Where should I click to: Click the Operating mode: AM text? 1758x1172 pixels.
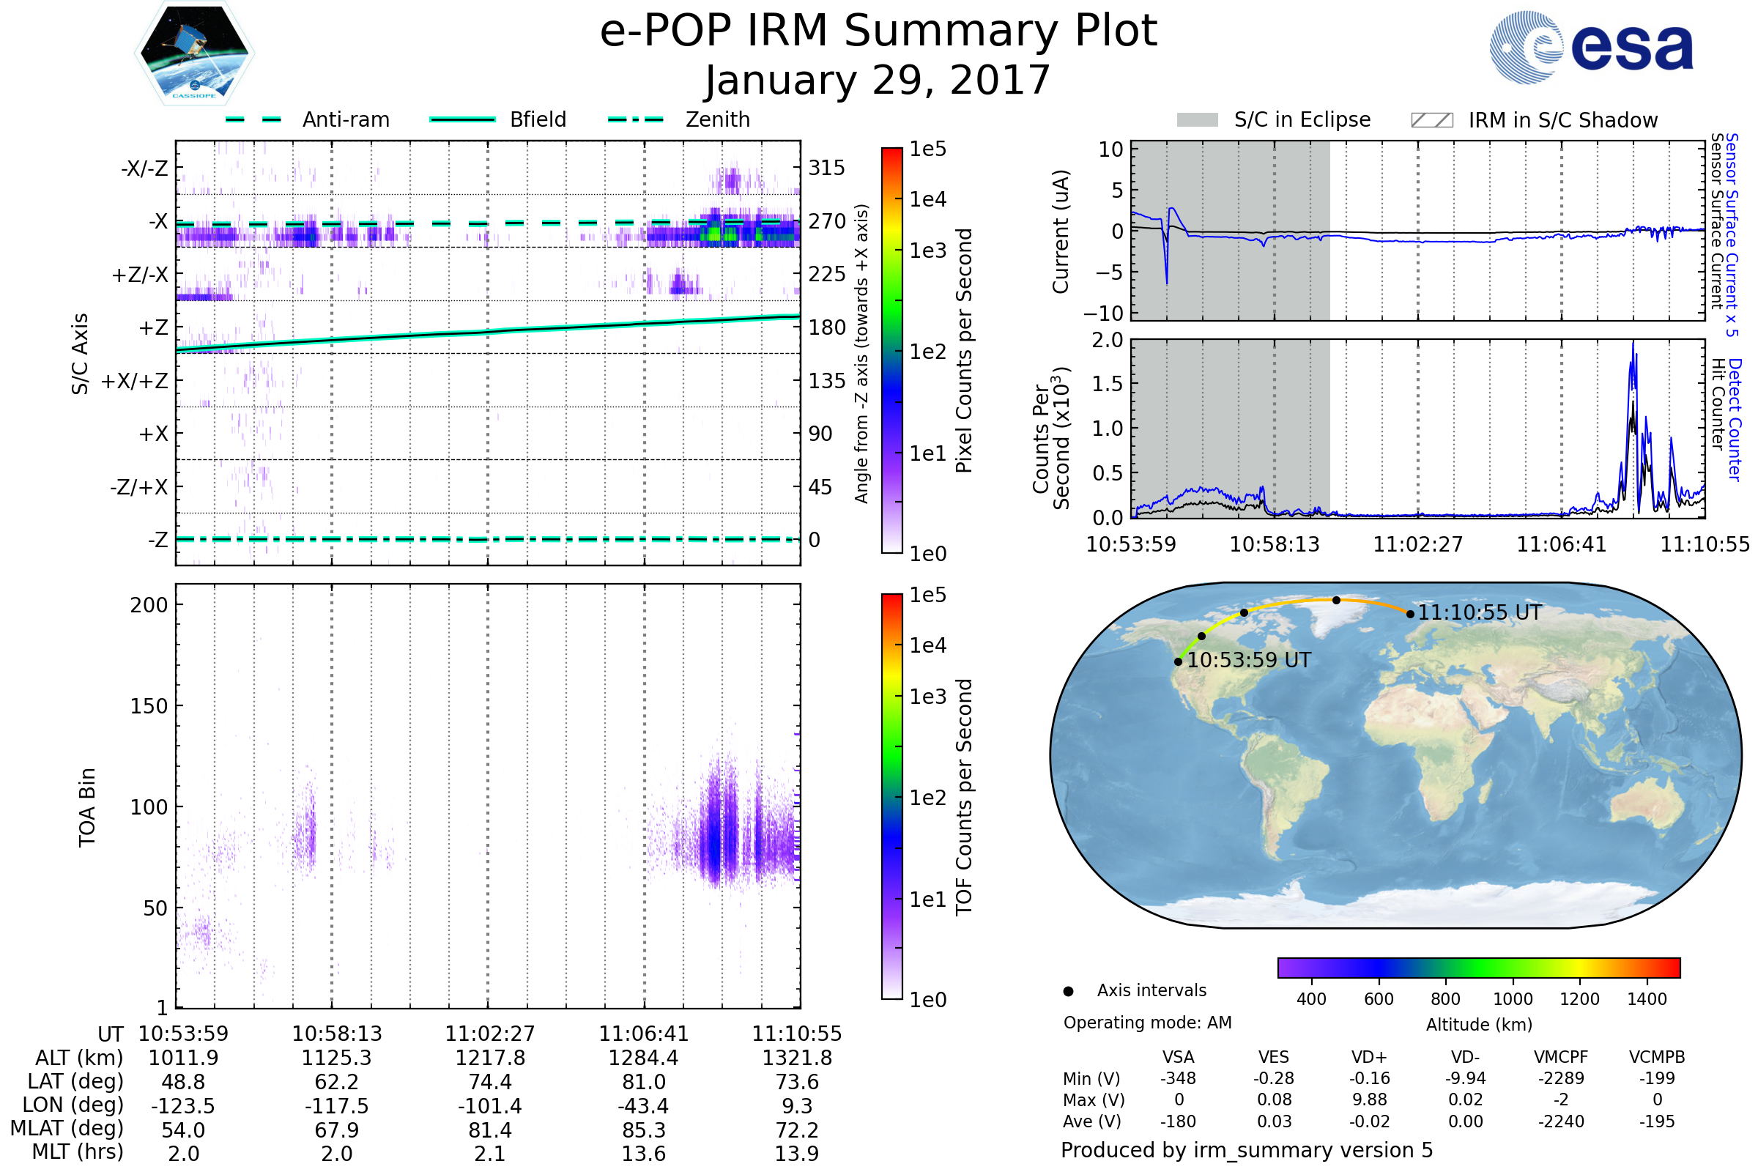pyautogui.click(x=1147, y=1023)
